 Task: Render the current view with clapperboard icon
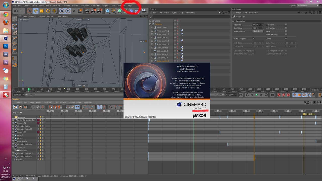point(87,11)
